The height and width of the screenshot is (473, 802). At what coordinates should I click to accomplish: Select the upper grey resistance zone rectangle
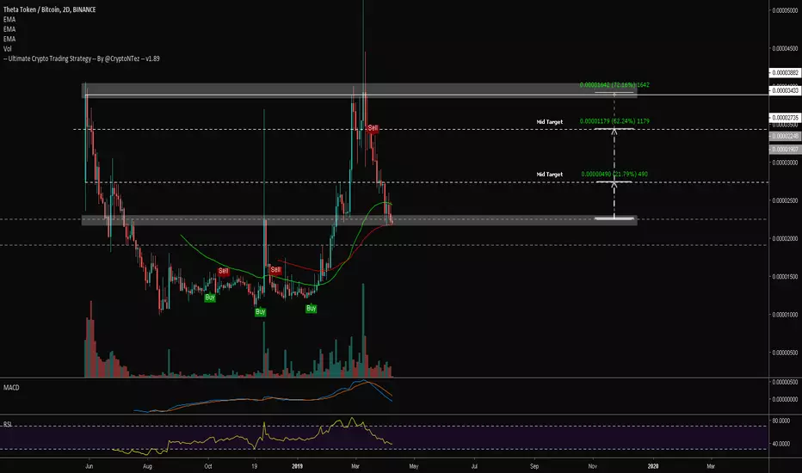[359, 90]
